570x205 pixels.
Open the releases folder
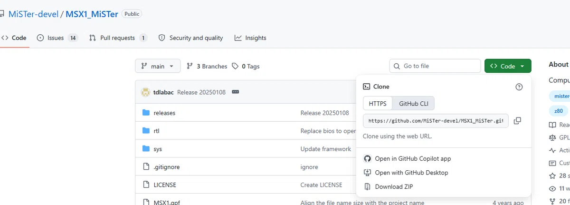(x=164, y=113)
